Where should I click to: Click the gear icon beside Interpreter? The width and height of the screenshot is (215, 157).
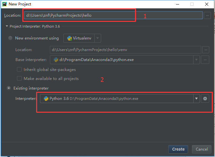coord(205,99)
